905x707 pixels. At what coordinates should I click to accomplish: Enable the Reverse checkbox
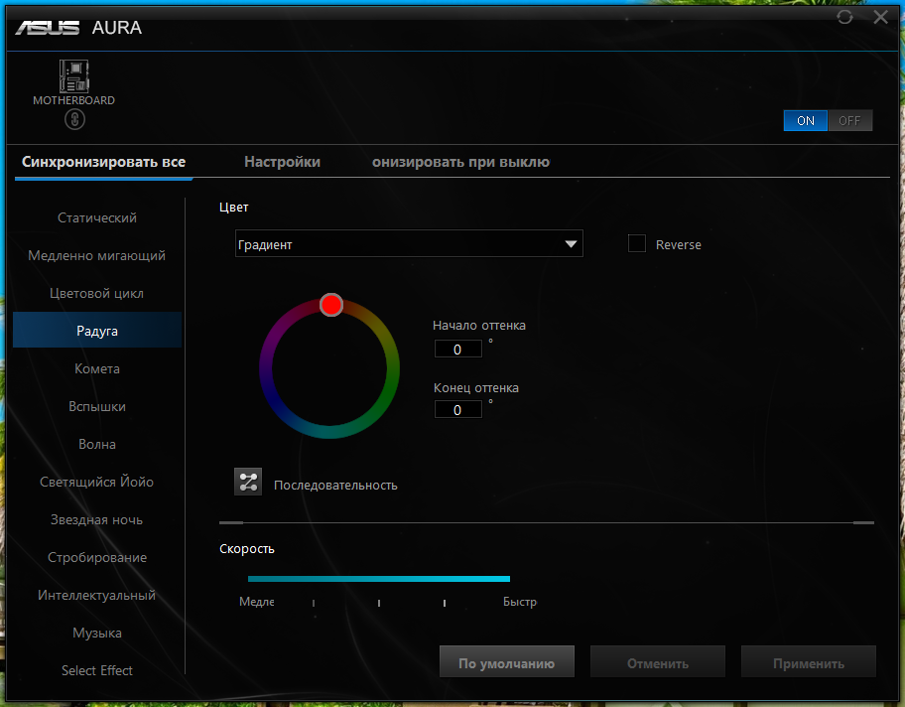tap(637, 243)
